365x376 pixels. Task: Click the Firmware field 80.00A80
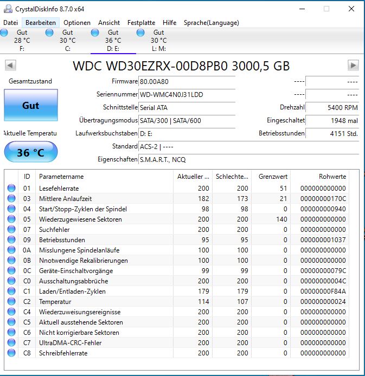[187, 81]
